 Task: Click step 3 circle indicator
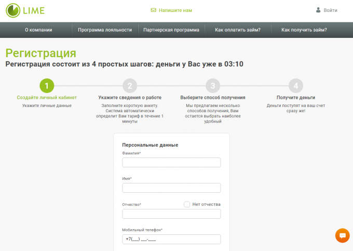[212, 86]
